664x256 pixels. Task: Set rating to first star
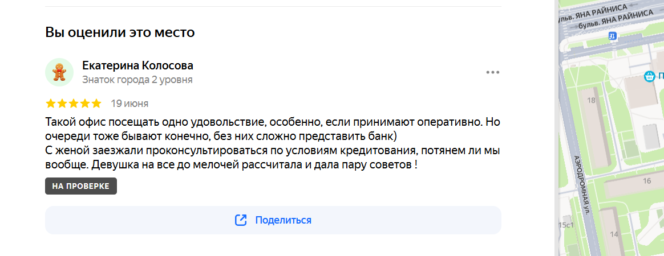[x=50, y=104]
